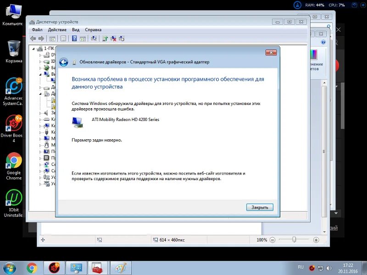The width and height of the screenshot is (367, 275).
Task: Click the Uninstall device icon with red X
Action: tap(113, 38)
